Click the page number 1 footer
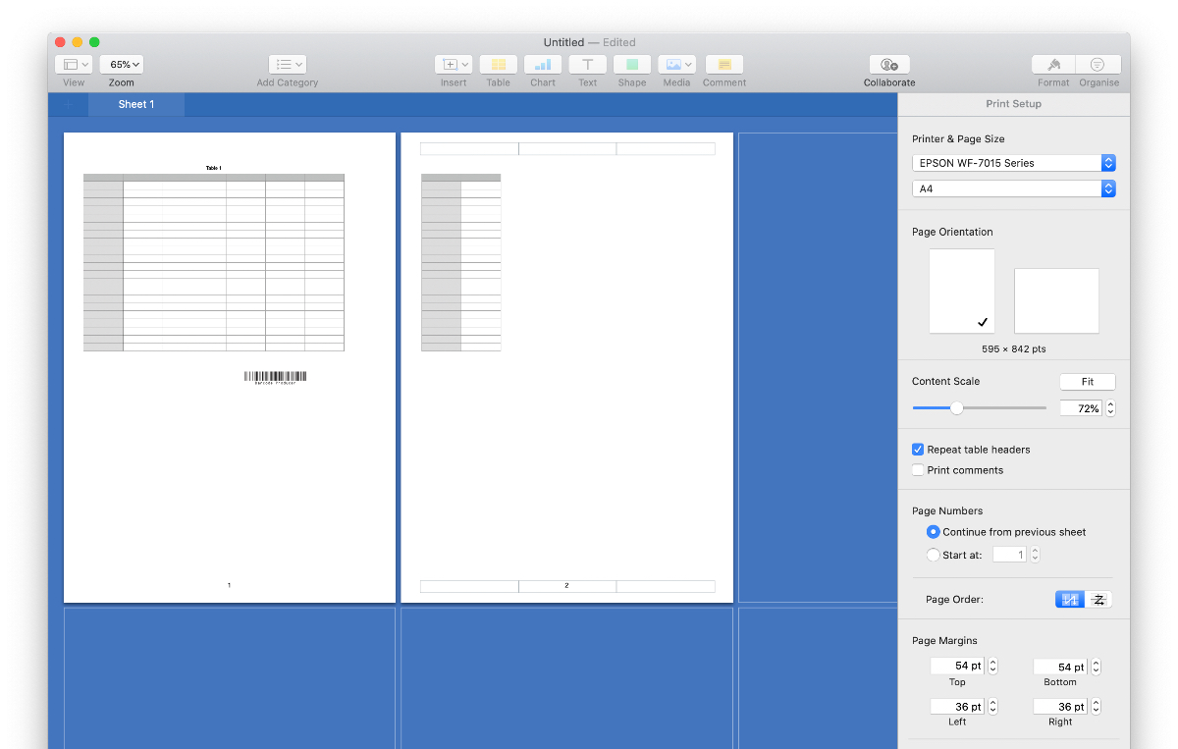The image size is (1178, 749). tap(229, 585)
